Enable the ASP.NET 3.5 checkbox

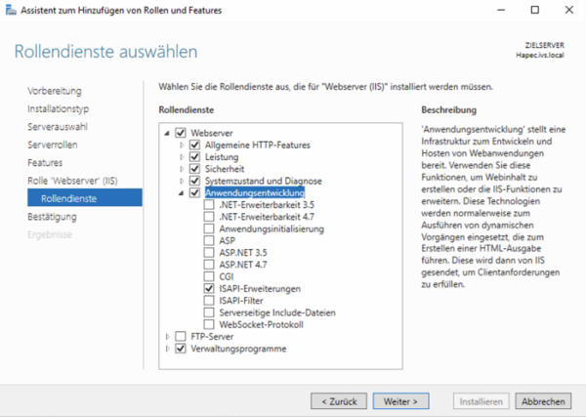(209, 252)
